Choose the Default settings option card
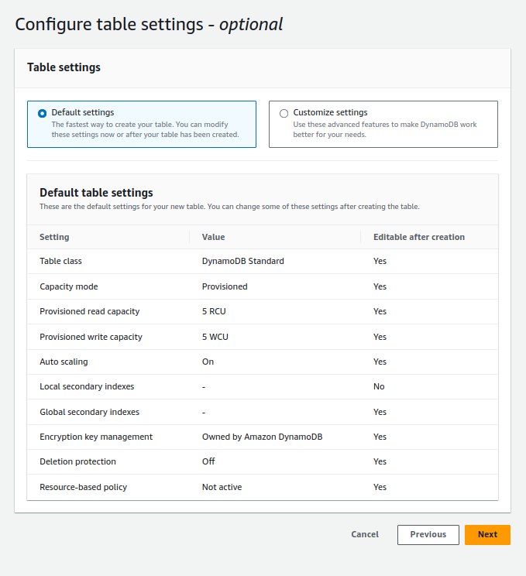Viewport: 526px width, 576px height. 142,124
